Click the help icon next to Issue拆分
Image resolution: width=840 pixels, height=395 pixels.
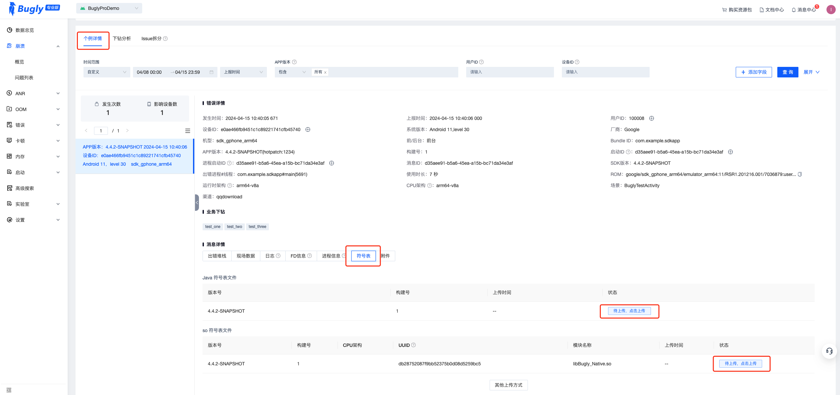166,39
